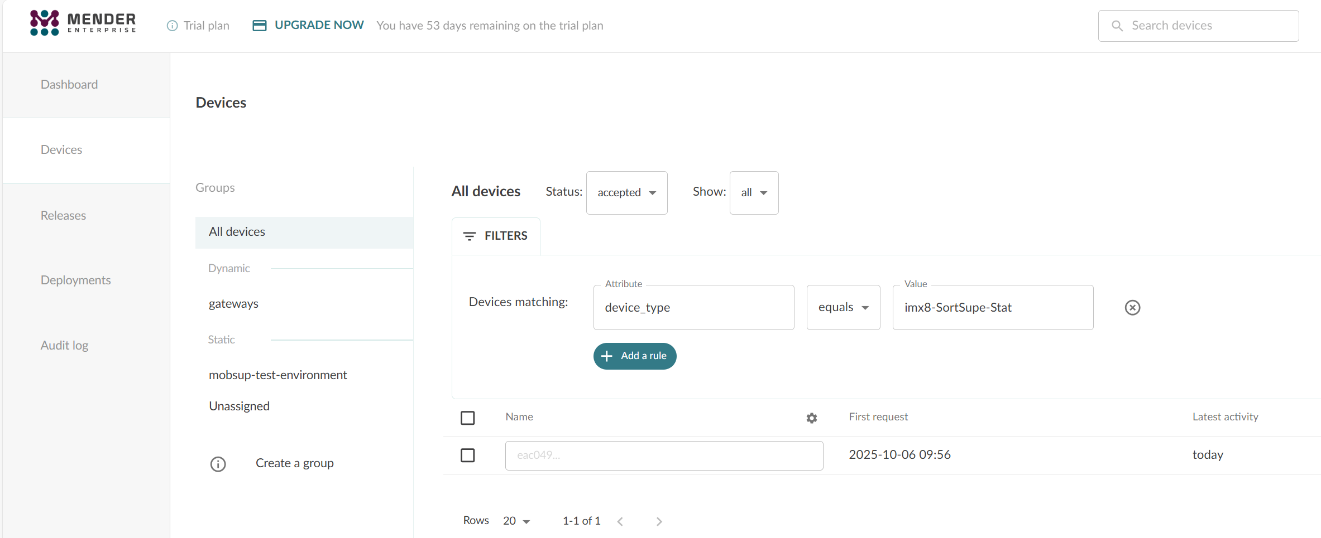Screen dimensions: 1321x538
Task: Go to the next page of devices
Action: (x=659, y=522)
